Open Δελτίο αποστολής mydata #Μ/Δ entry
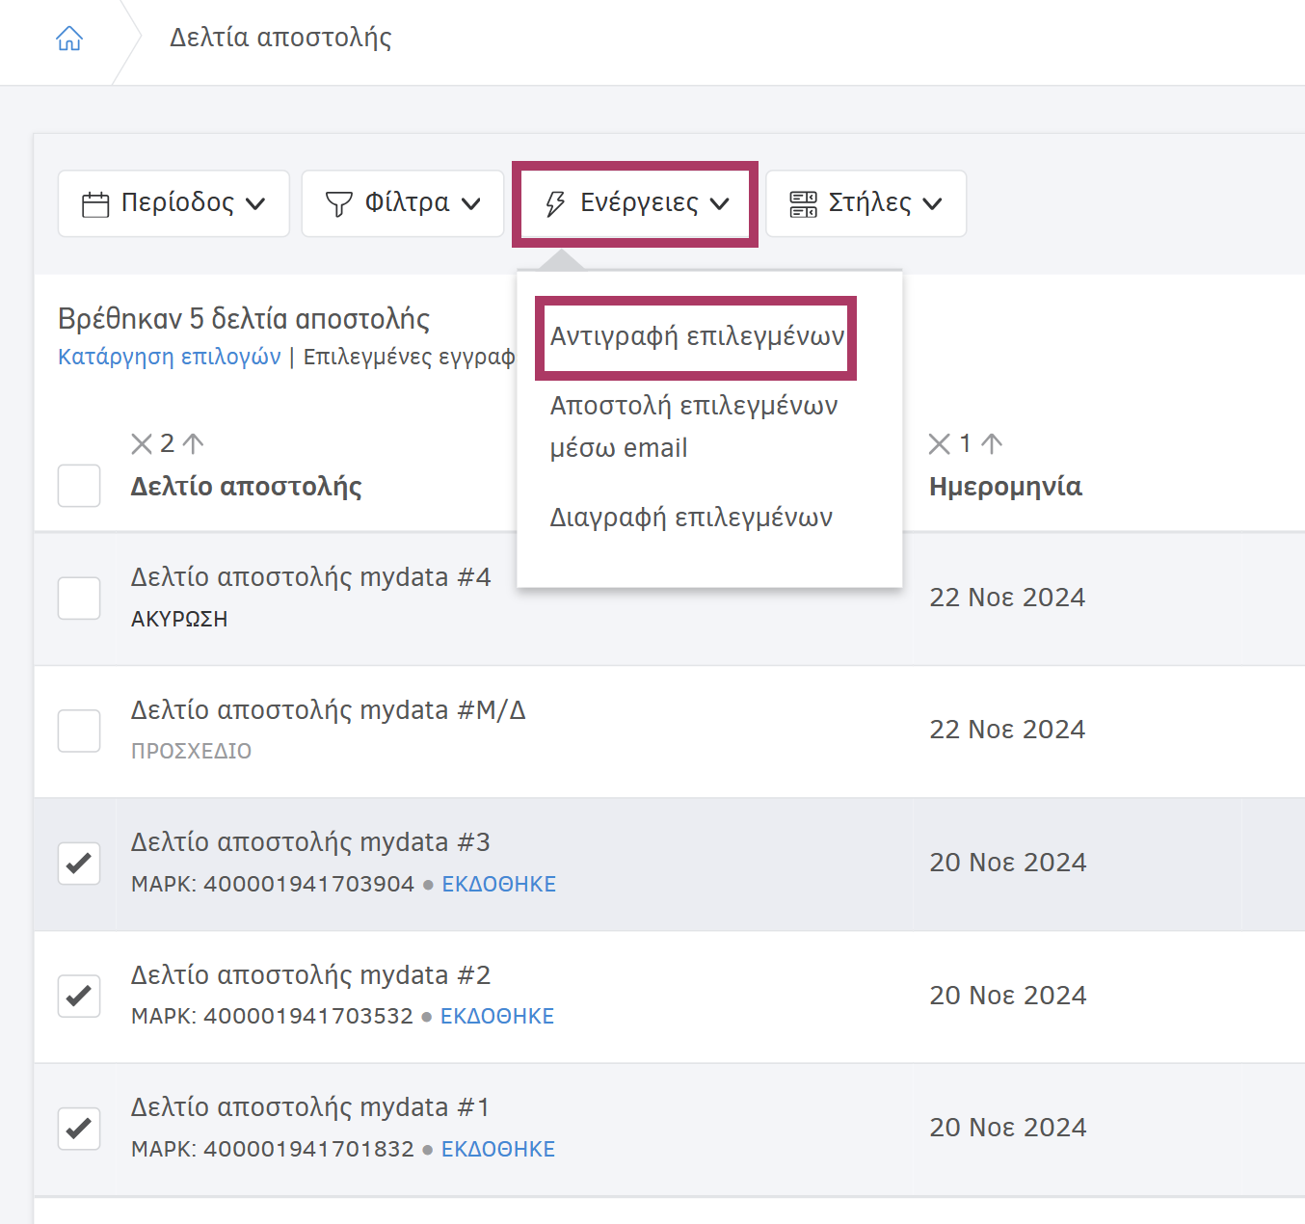The height and width of the screenshot is (1224, 1305). coord(329,710)
